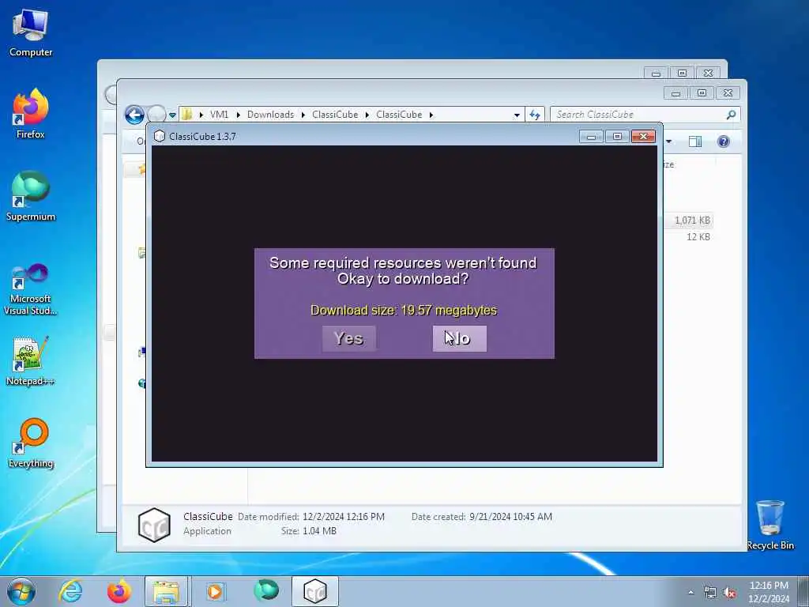Close the ClassiCube 1.3.7 window
The height and width of the screenshot is (607, 809).
click(x=643, y=136)
